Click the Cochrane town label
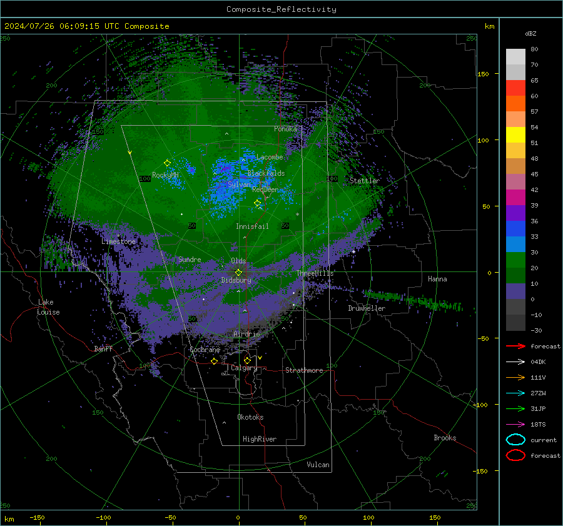This screenshot has height=526, width=563. [205, 350]
